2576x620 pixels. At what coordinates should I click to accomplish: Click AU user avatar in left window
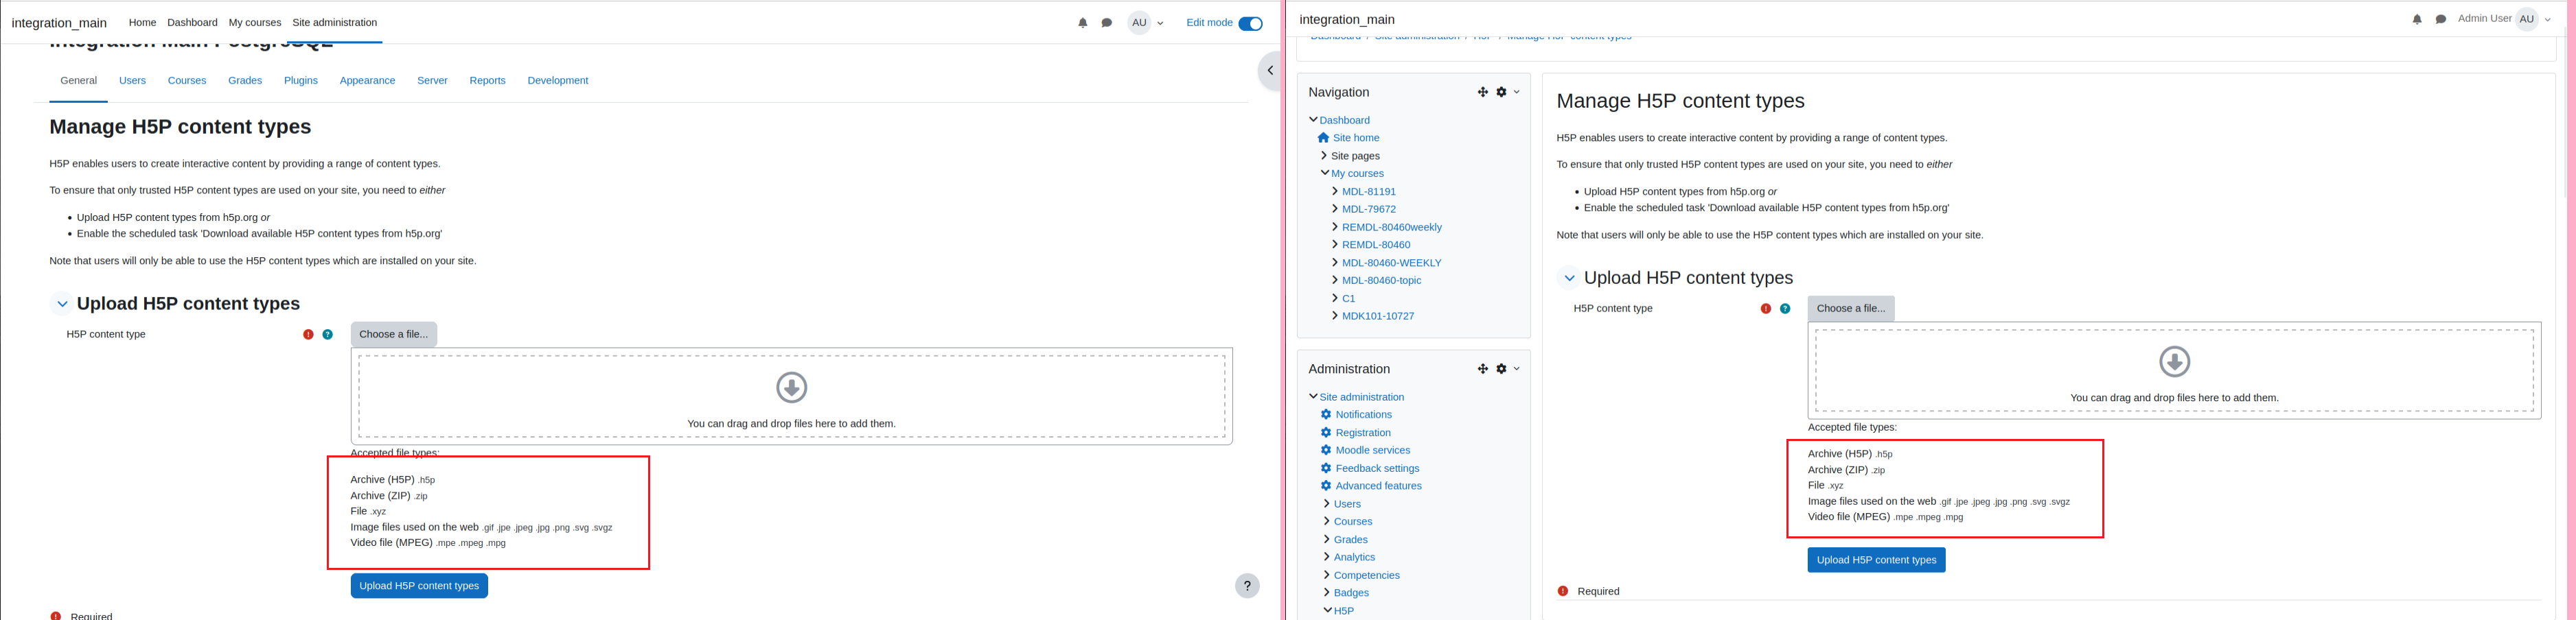coord(1139,23)
